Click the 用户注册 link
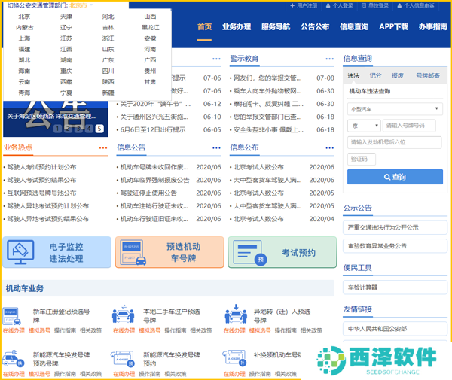 click(307, 5)
